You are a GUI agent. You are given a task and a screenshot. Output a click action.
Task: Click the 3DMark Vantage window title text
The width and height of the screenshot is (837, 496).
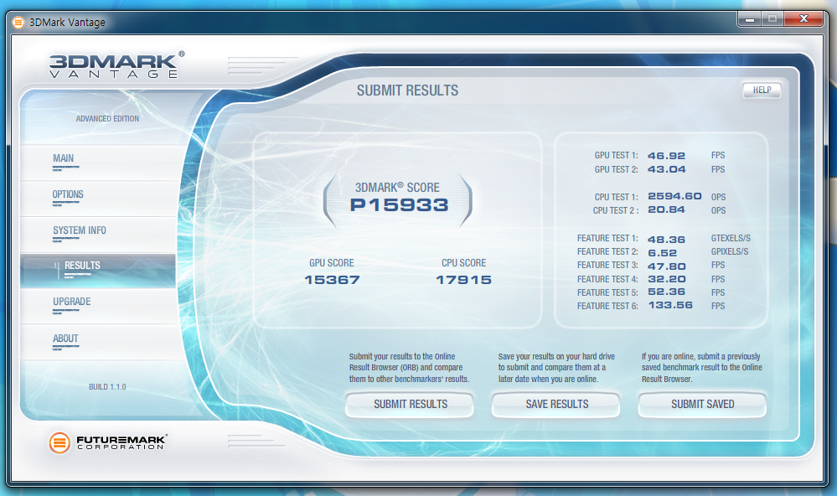67,23
